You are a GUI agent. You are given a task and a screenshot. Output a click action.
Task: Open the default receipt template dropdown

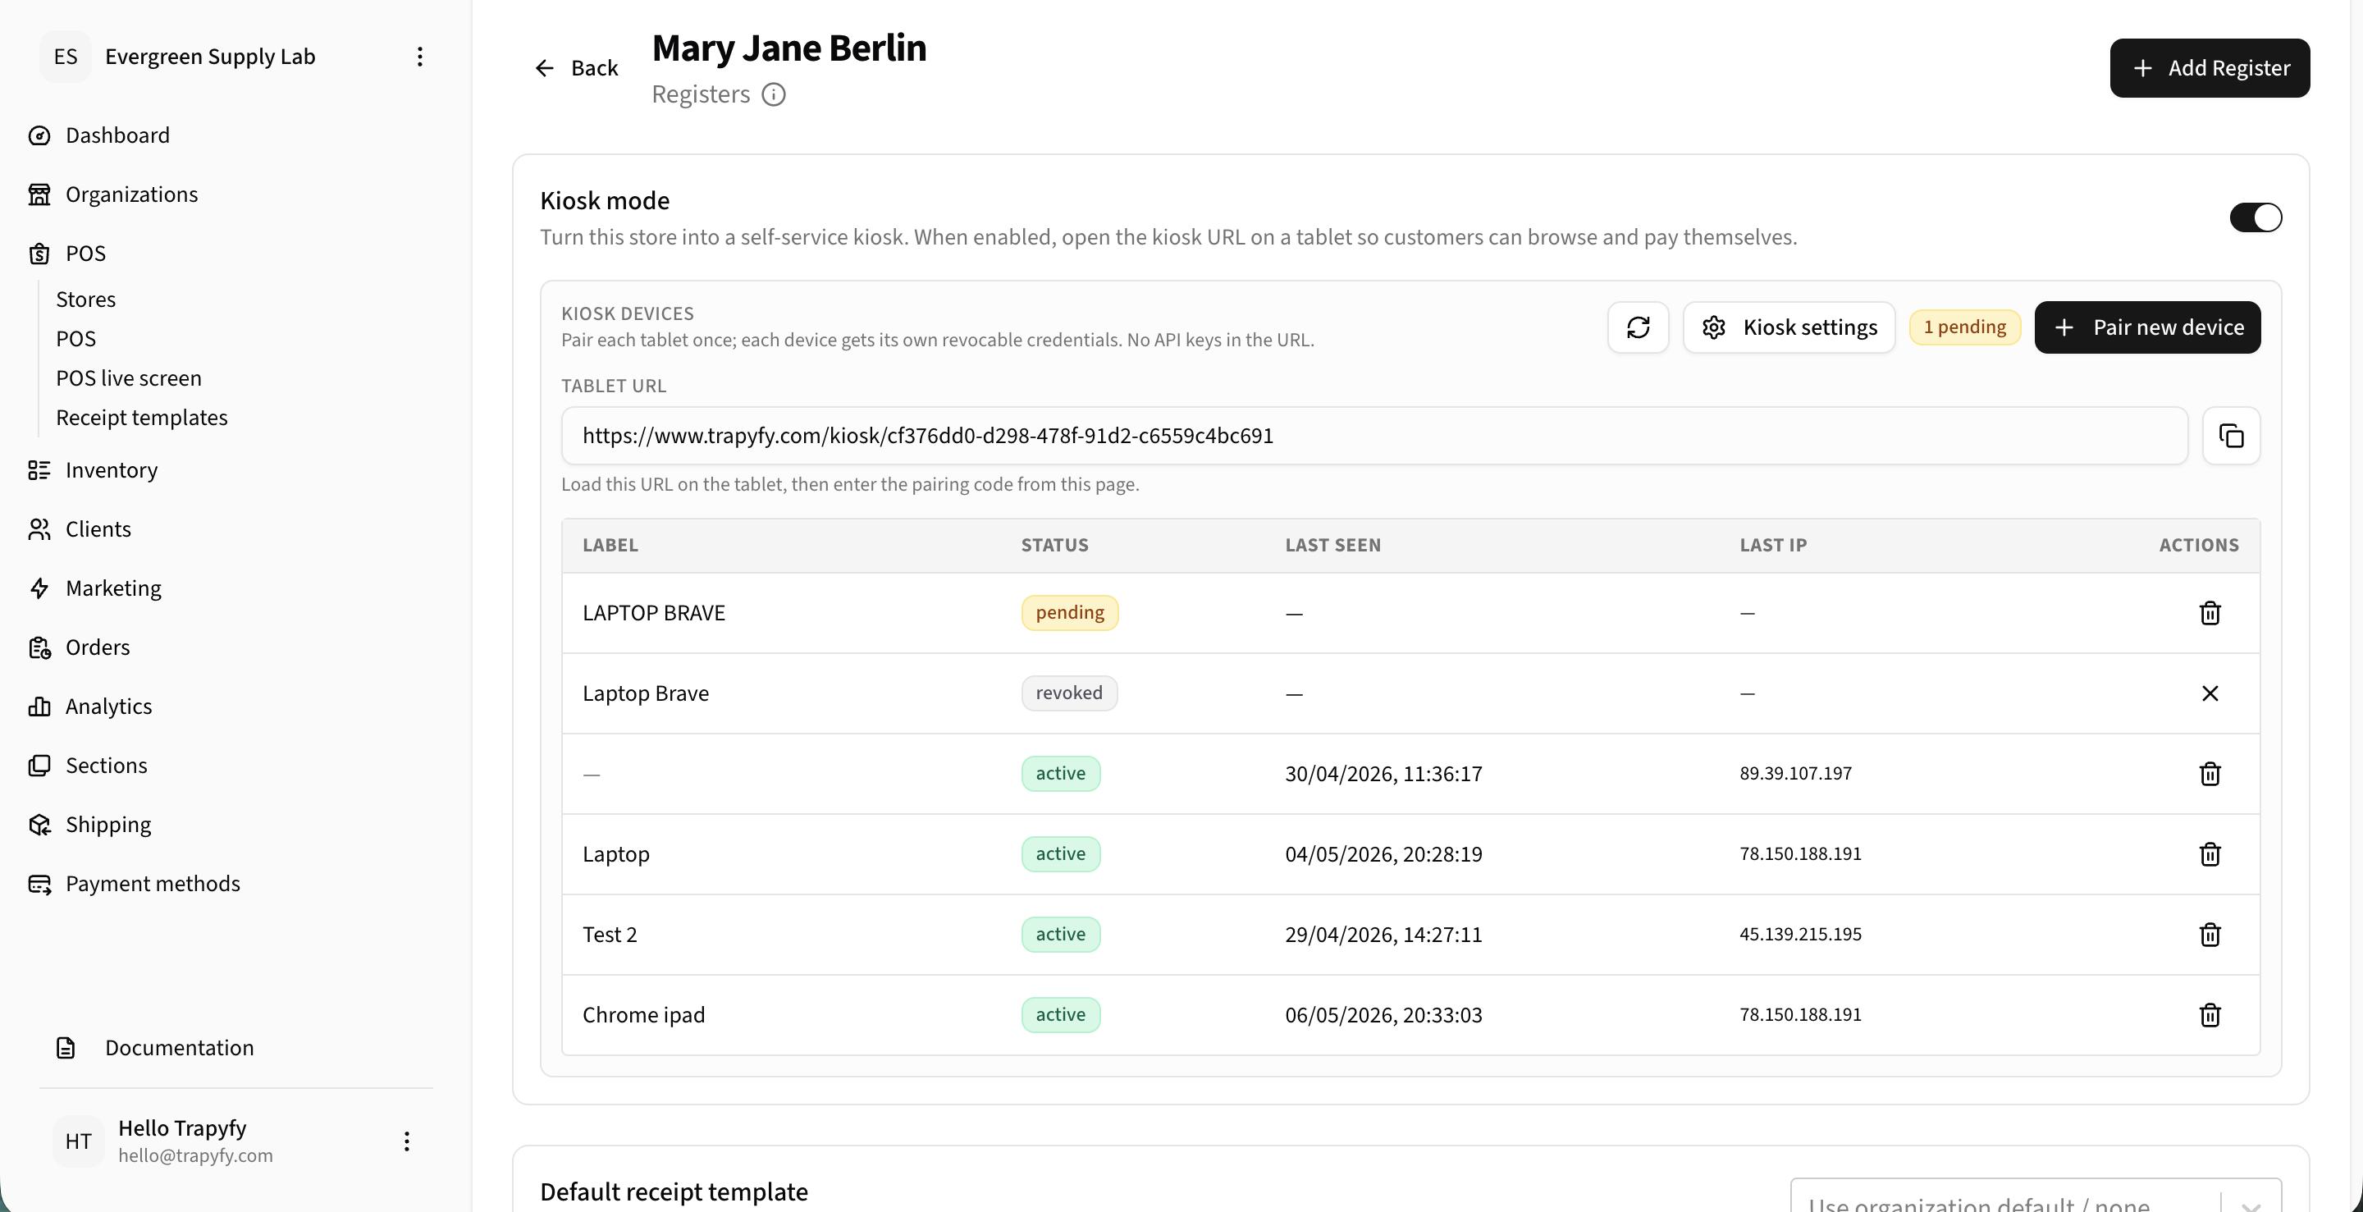point(2035,1197)
